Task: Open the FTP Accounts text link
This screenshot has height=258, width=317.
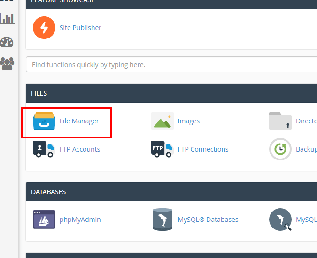Action: [x=80, y=149]
